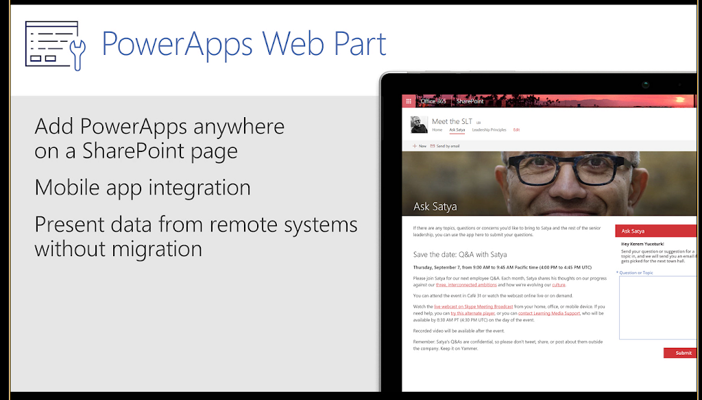702x400 pixels.
Task: Open SharePoint from the suite bar
Action: point(470,101)
